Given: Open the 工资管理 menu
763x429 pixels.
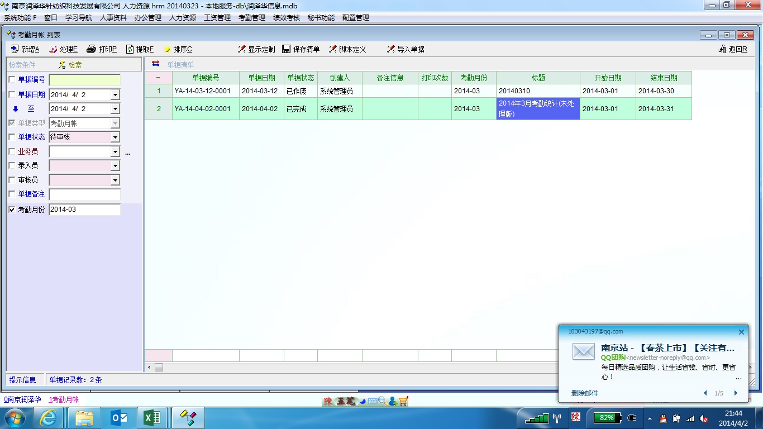Looking at the screenshot, I should (x=217, y=18).
